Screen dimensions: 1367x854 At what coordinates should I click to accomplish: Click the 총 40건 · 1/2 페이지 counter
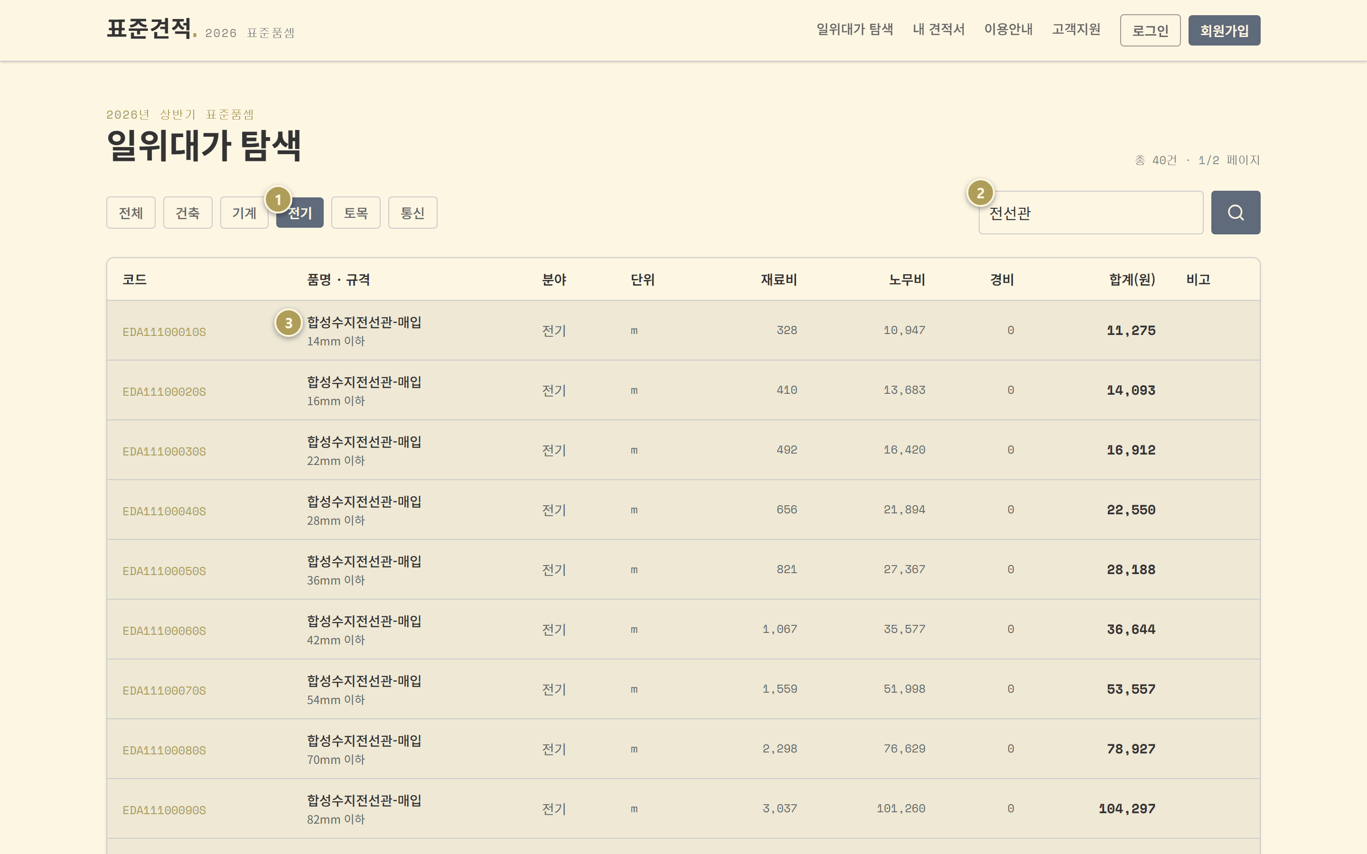1198,160
